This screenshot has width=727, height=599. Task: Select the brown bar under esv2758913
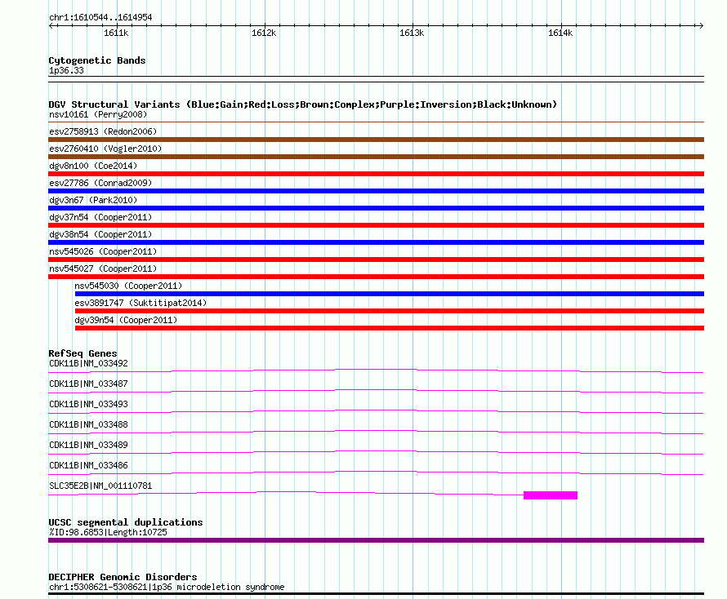[x=376, y=140]
